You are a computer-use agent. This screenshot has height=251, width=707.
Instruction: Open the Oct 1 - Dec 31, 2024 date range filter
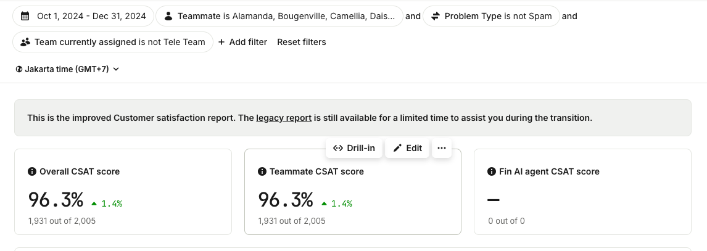[x=83, y=16]
